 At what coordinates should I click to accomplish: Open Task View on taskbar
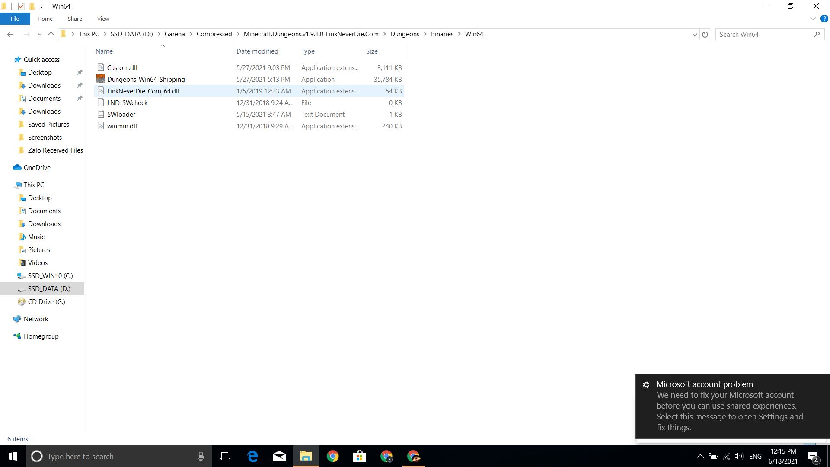coord(225,456)
